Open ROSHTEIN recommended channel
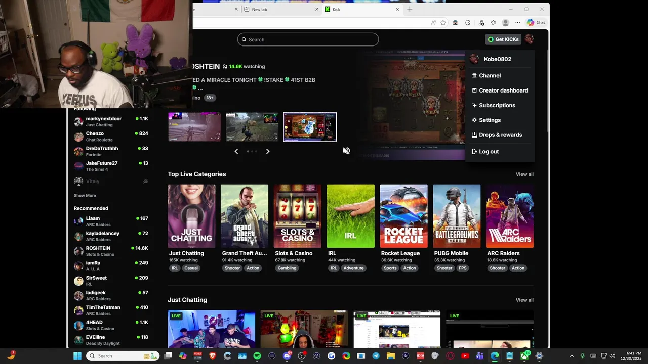The image size is (648, 364). coord(111,251)
